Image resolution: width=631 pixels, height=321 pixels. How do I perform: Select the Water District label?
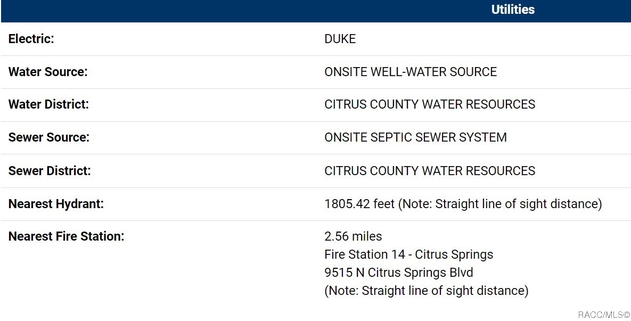(x=48, y=104)
